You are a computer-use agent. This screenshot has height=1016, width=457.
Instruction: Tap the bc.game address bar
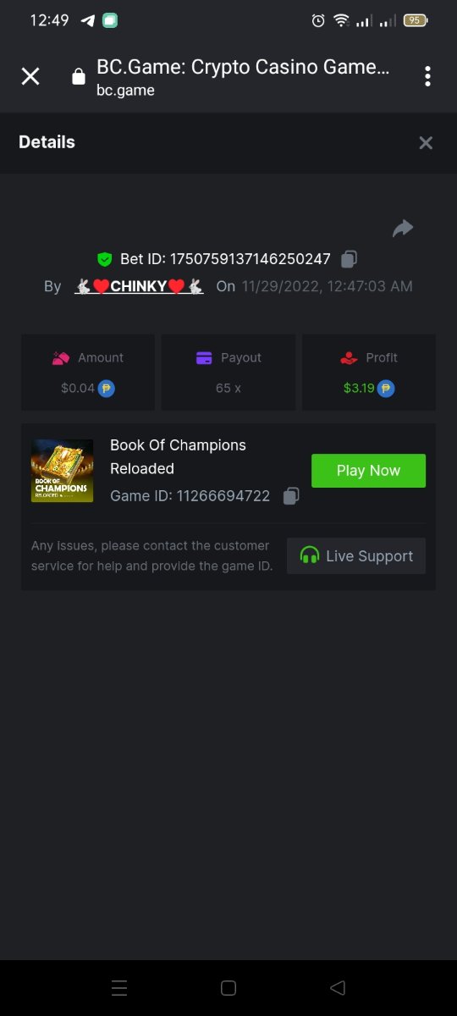pos(243,77)
